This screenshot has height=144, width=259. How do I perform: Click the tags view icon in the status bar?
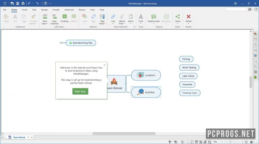coord(205,142)
